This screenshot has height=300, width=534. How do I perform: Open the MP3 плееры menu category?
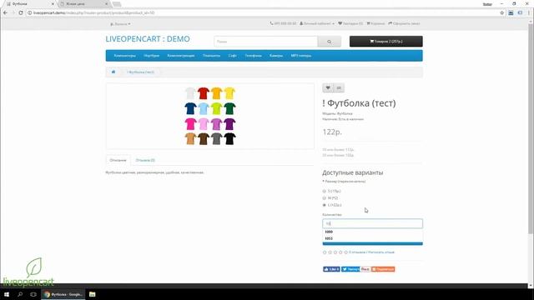click(x=301, y=56)
